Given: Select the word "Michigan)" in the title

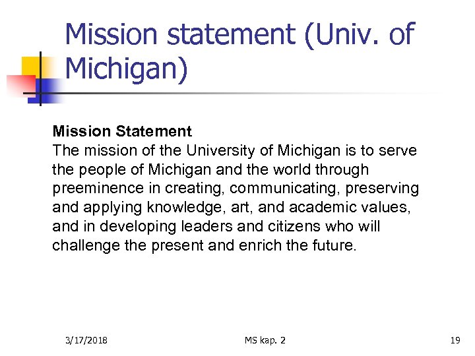Looking at the screenshot, I should (x=127, y=69).
